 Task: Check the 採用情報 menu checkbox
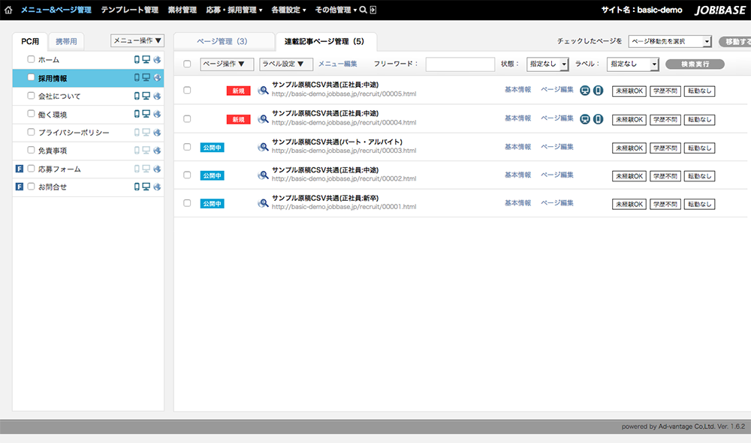click(x=31, y=77)
